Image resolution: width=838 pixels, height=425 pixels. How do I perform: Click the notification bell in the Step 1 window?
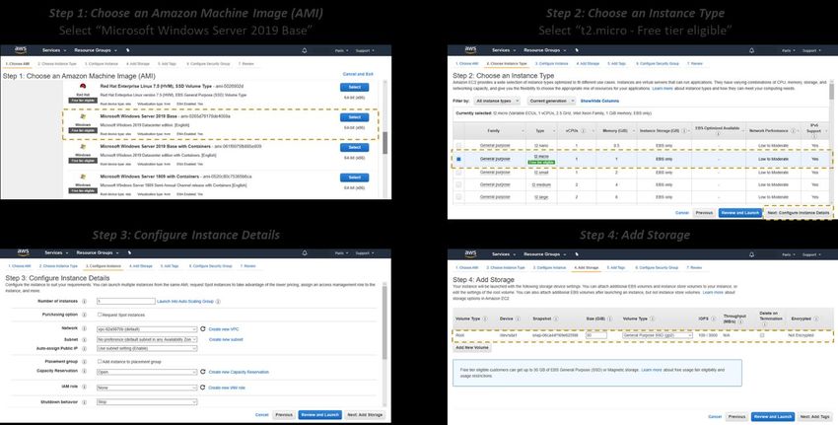pos(304,50)
